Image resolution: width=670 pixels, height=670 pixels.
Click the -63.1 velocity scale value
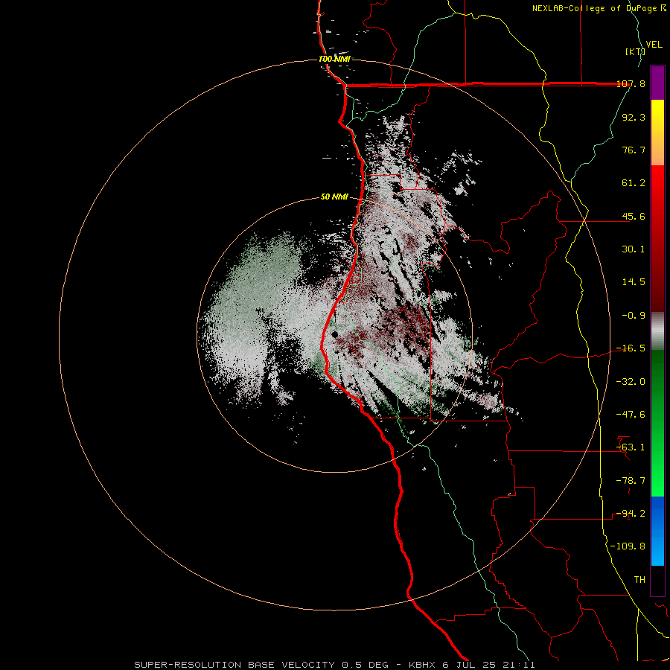[631, 447]
